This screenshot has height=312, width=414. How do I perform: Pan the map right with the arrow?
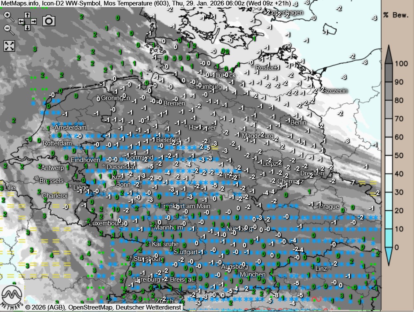(x=33, y=21)
